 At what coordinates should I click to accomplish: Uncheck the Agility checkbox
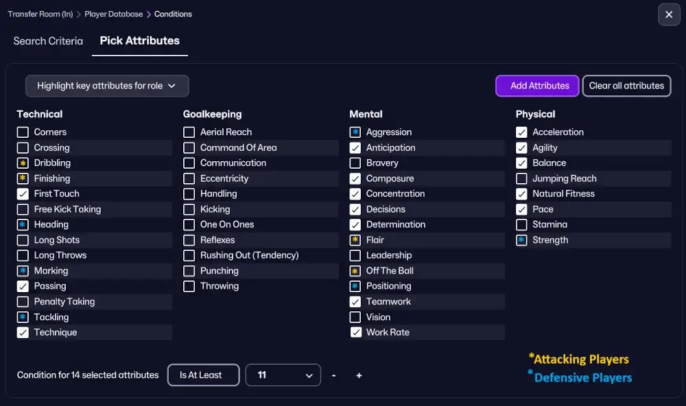(521, 148)
